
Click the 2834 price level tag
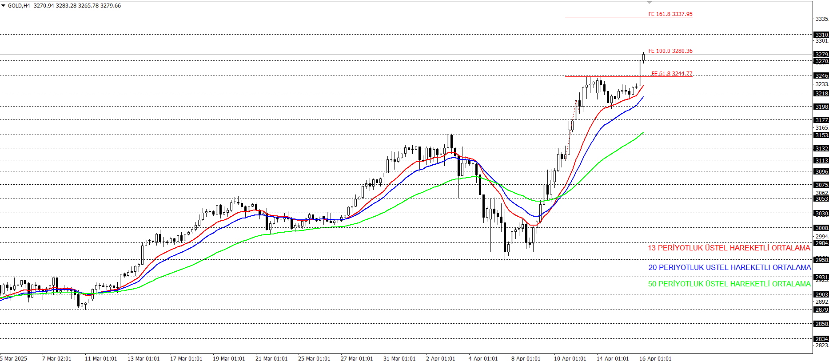click(x=821, y=339)
